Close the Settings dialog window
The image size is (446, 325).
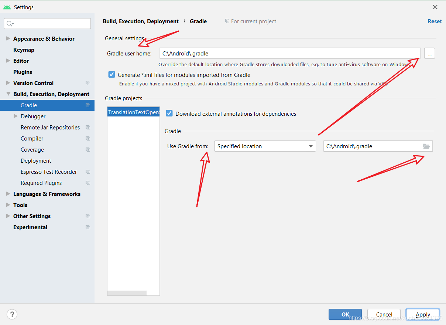(435, 7)
